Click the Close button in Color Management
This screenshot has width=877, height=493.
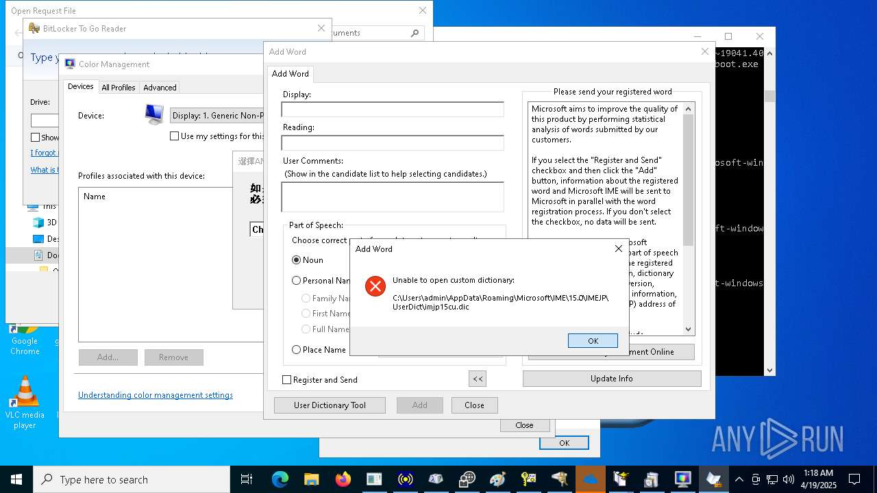[x=524, y=425]
